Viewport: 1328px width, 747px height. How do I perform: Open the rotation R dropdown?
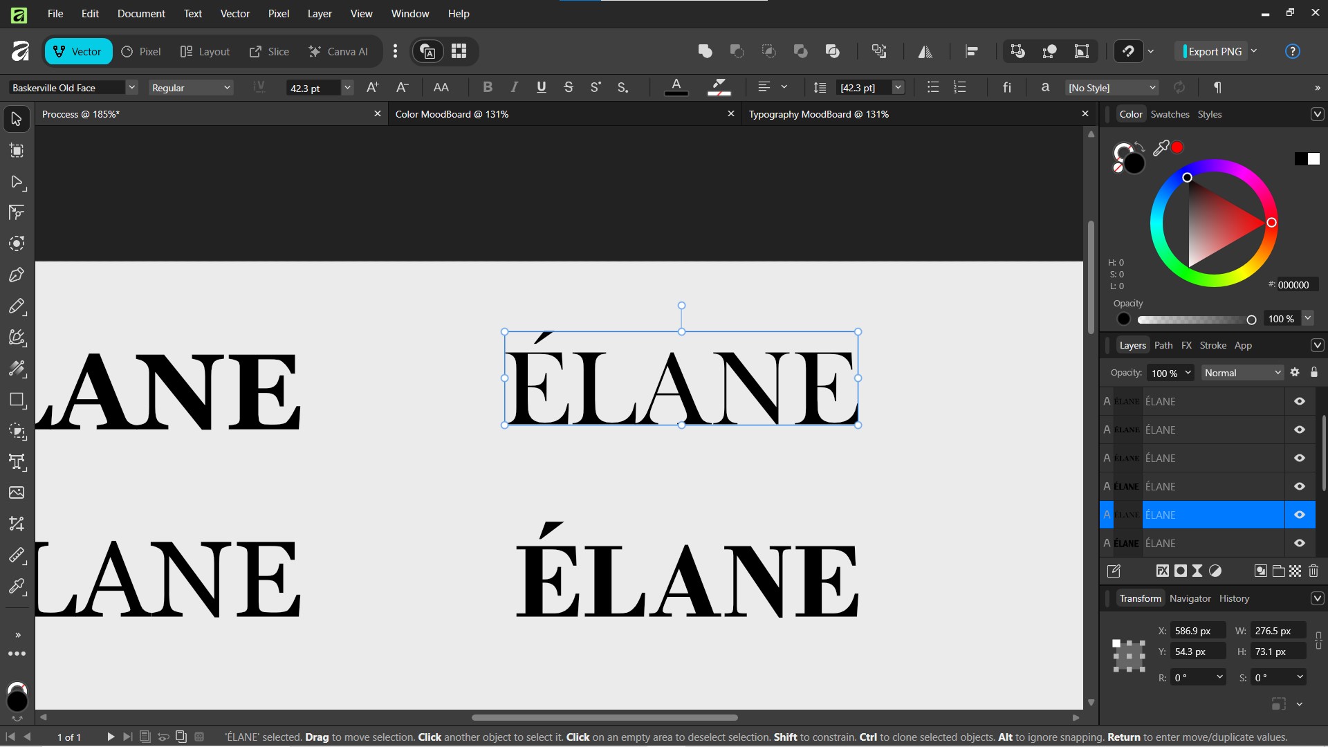pyautogui.click(x=1219, y=677)
